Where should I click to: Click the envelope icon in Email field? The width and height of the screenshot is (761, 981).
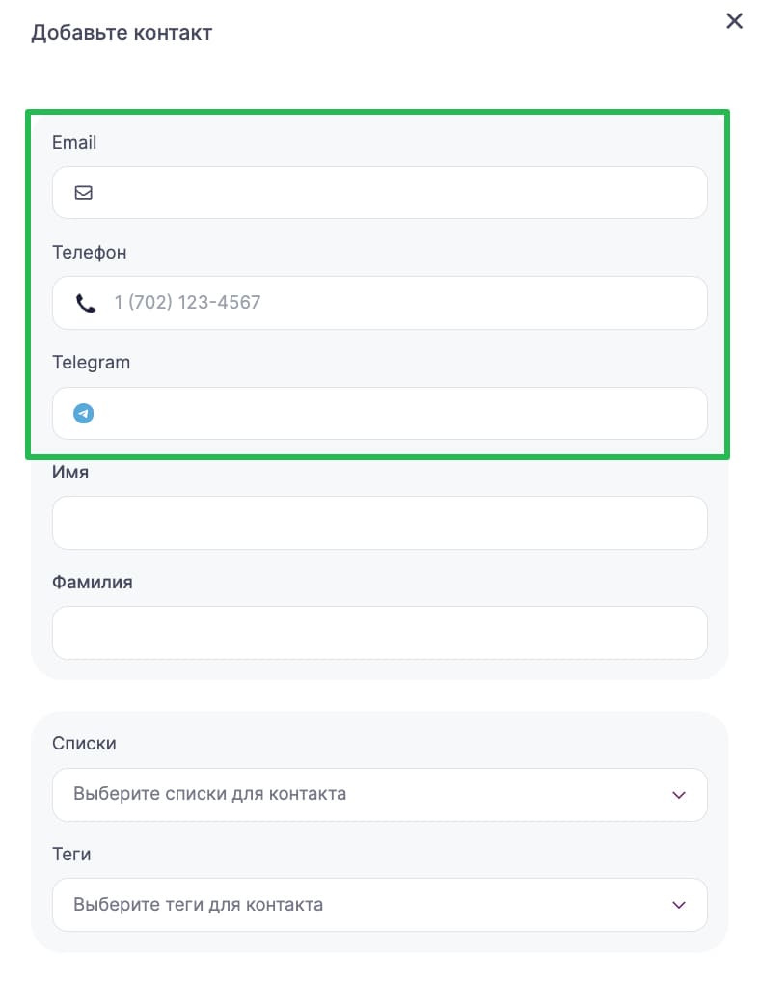[x=83, y=193]
